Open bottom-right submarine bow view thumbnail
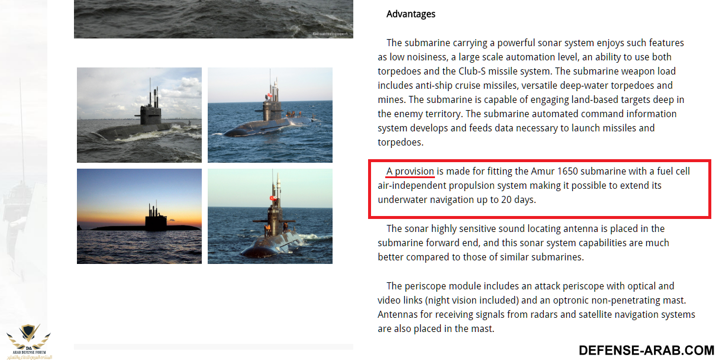 (270, 216)
